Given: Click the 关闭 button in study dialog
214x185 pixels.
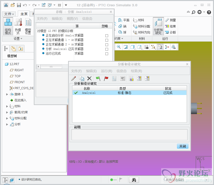Looking at the screenshot, I should pos(183,146).
